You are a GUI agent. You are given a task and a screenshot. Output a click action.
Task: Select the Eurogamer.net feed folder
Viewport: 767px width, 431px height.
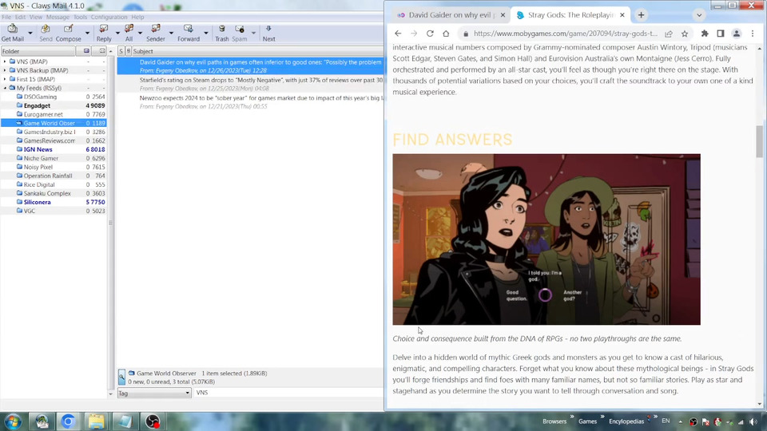(x=43, y=114)
